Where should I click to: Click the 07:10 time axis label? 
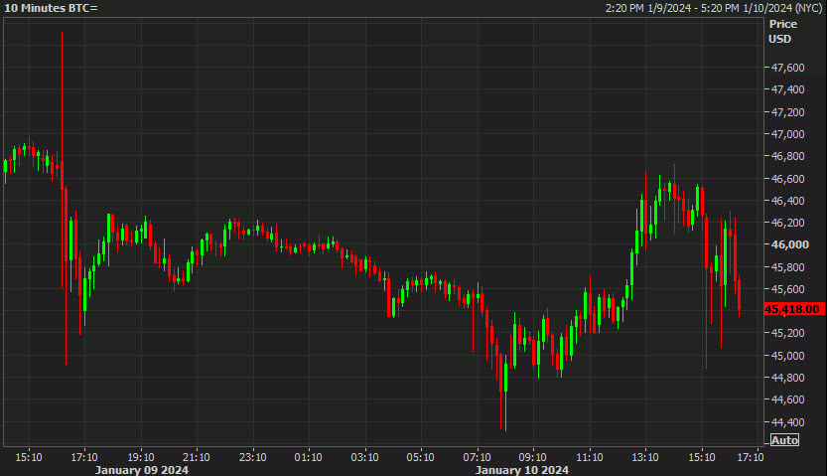477,457
